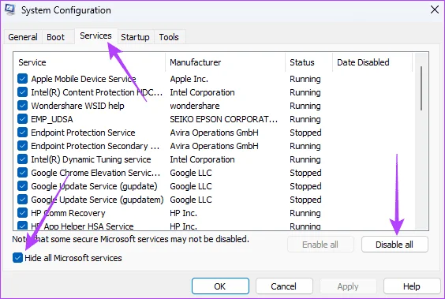The height and width of the screenshot is (299, 445).
Task: Click Running status of EMP_UDSA row
Action: click(305, 119)
